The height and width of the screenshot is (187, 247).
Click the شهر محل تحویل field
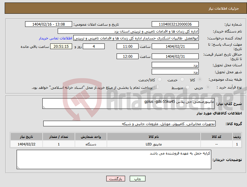click(175, 72)
